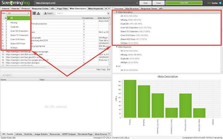Viewport: 223px width, 139px height.
Task: Open the Site Structure tab
Action: coord(132,9)
